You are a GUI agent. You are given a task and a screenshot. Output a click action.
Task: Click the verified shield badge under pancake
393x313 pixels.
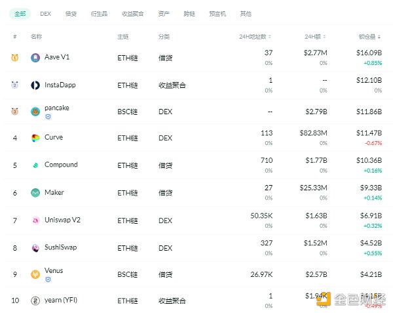pos(48,116)
